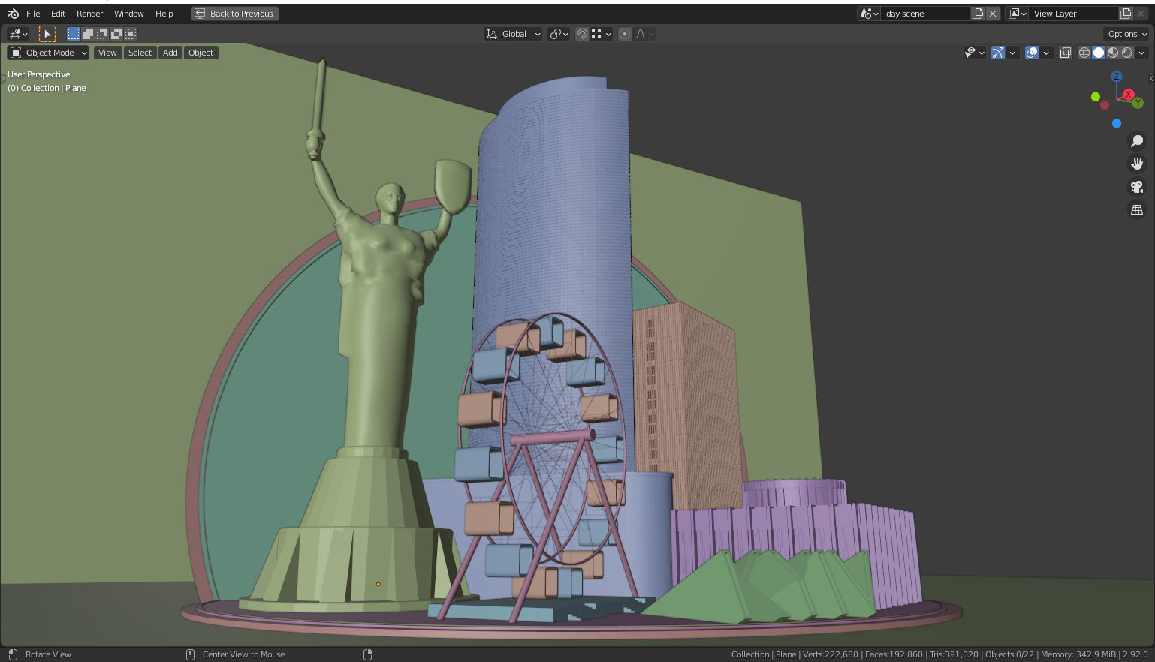
Task: Click the 'View Layer' name field
Action: click(1075, 14)
